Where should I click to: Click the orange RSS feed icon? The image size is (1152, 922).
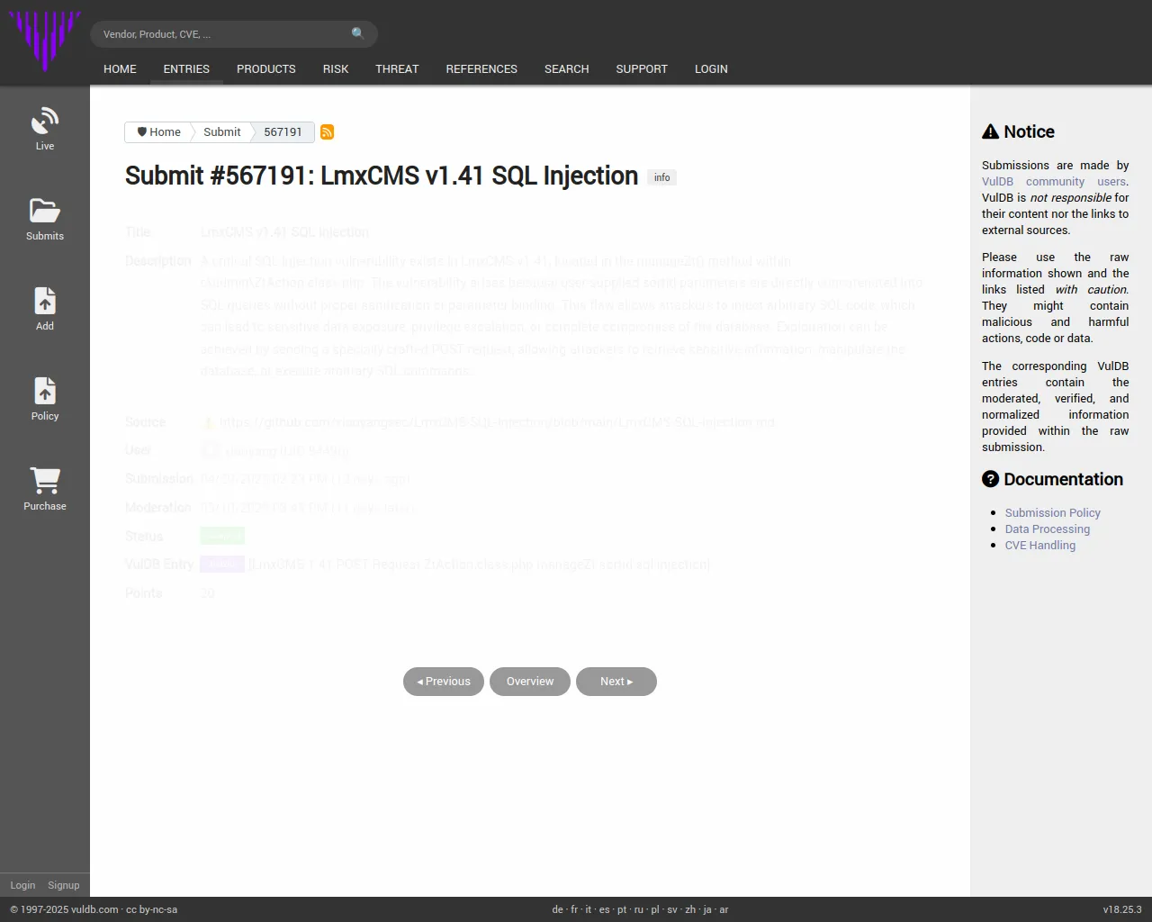(x=328, y=132)
